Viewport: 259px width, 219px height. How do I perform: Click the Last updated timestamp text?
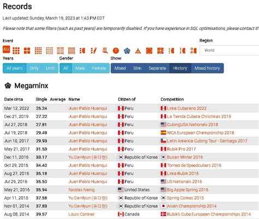tap(54, 18)
